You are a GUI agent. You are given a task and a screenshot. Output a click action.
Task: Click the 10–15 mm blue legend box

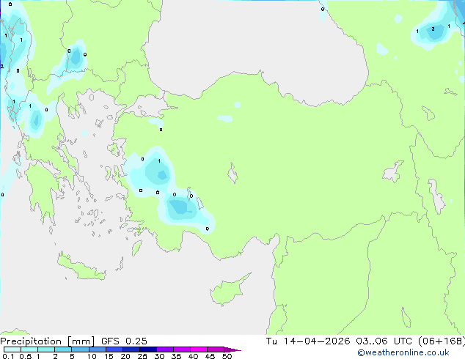pos(98,349)
